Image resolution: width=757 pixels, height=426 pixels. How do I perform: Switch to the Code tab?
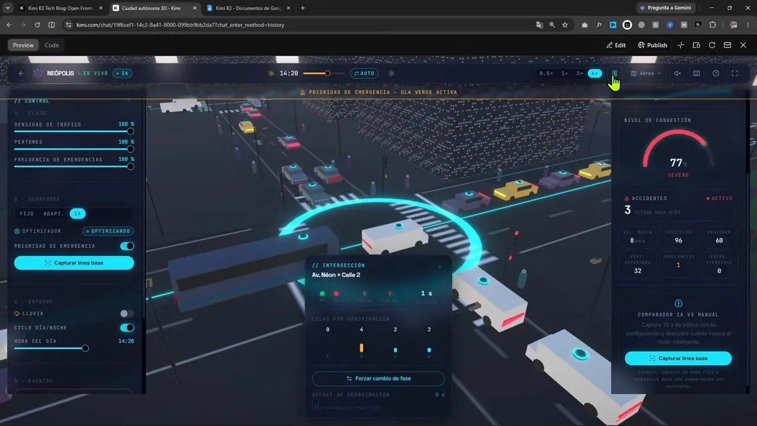tap(52, 45)
